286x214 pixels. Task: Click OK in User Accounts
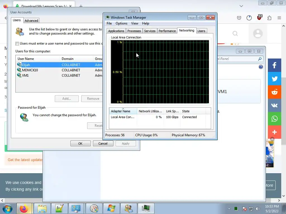coord(80,144)
